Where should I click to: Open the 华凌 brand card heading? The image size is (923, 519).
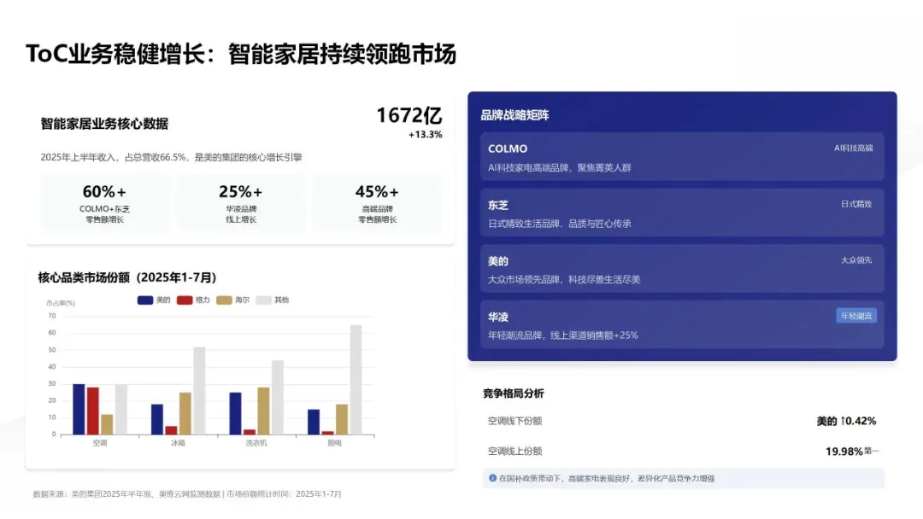point(498,317)
